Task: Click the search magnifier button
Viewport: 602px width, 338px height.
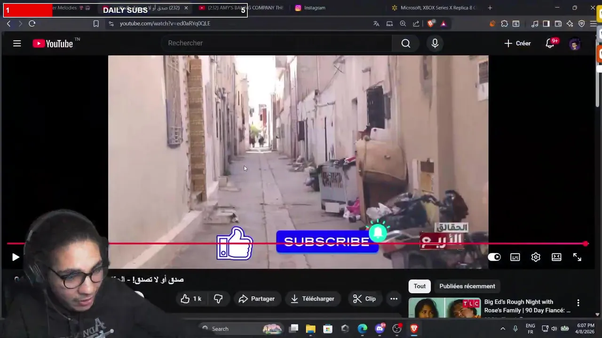Action: pos(406,43)
